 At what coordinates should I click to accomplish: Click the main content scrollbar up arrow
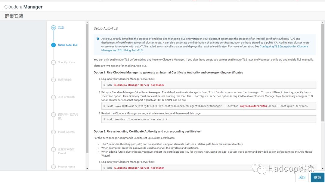322,22
